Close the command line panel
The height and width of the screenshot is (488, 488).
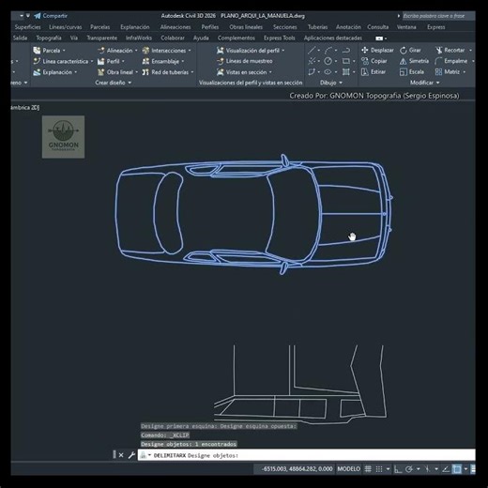[121, 455]
